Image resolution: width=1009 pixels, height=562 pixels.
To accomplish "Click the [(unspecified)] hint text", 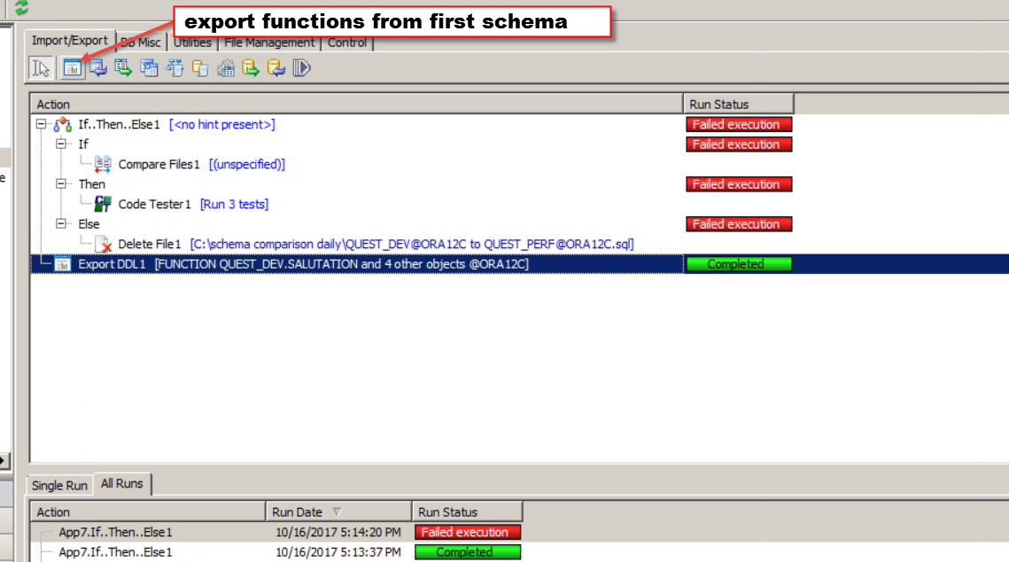I will (247, 164).
